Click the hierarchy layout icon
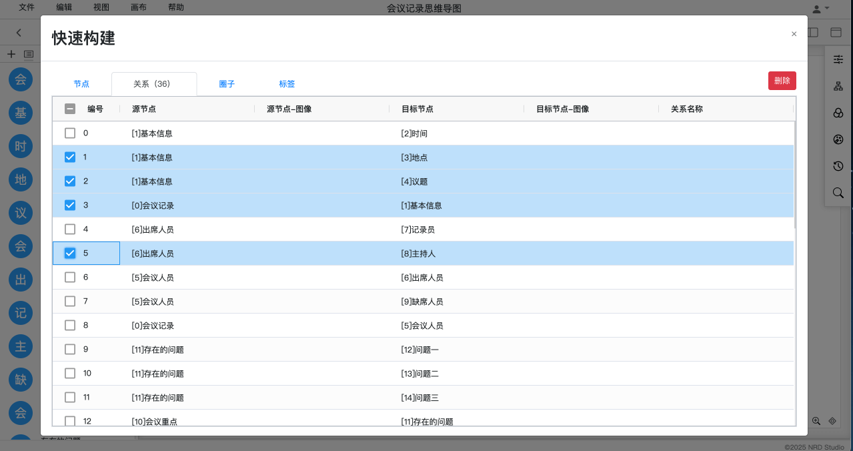Image resolution: width=853 pixels, height=451 pixels. pyautogui.click(x=838, y=86)
